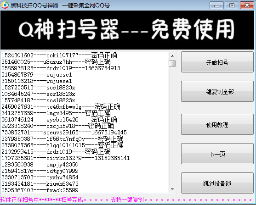
Task: Select the row starting with 3154867879
Action: point(37,75)
